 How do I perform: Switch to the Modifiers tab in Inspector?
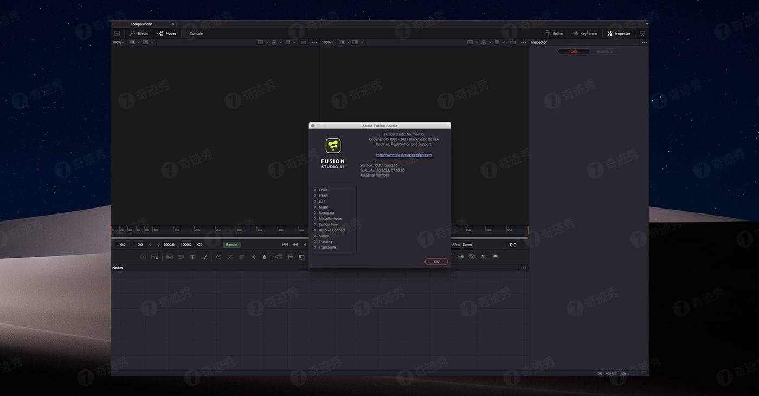pos(604,51)
